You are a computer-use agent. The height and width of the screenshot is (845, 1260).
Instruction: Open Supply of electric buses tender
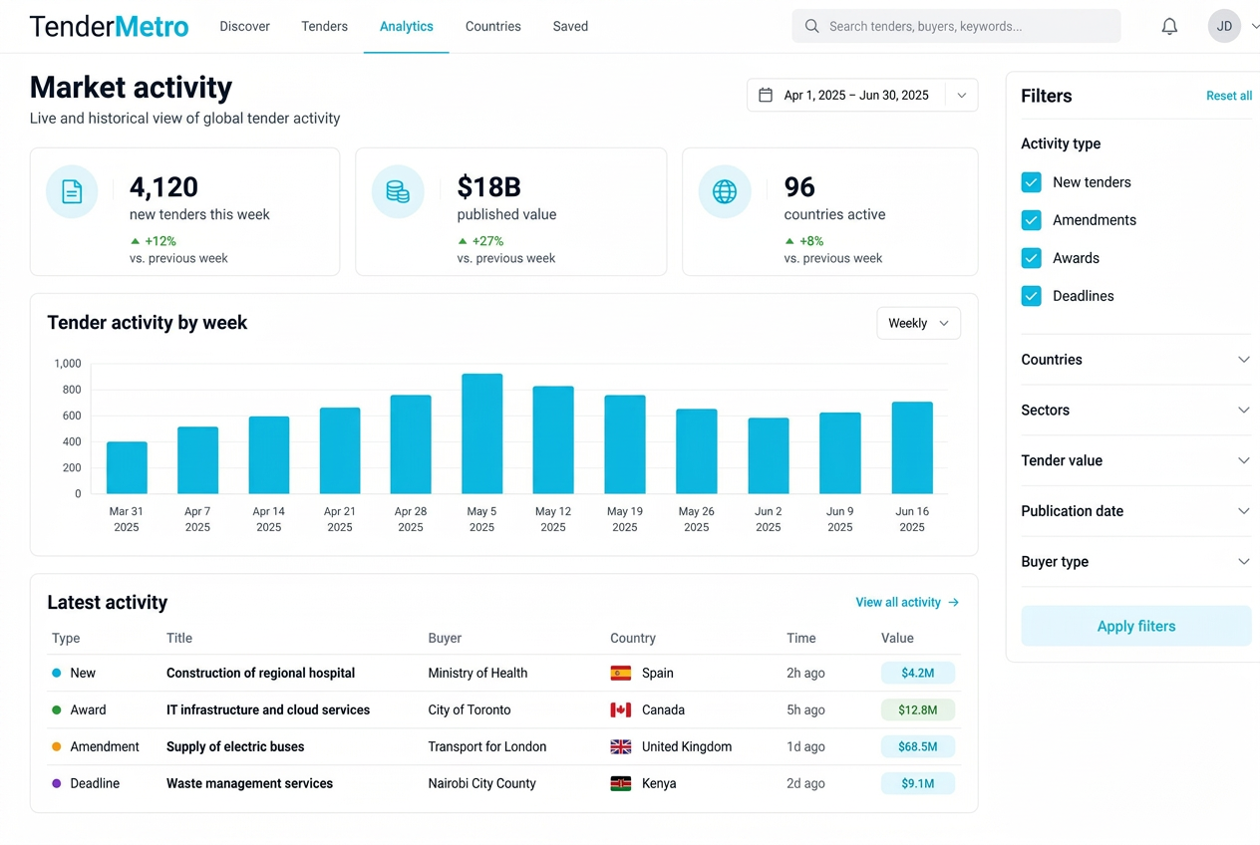(235, 746)
